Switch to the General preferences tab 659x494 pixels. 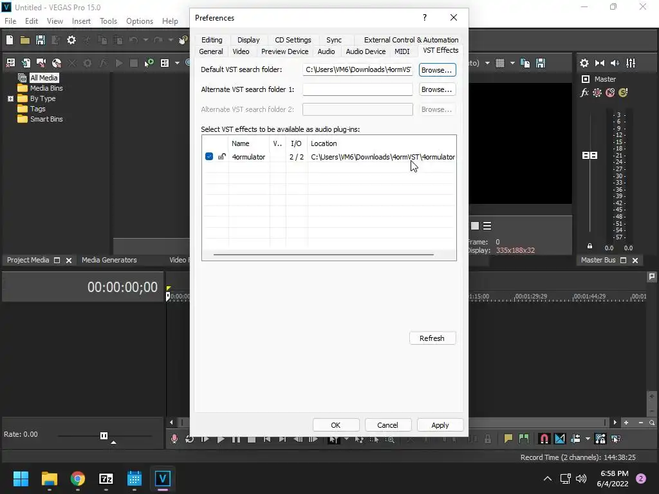pos(211,51)
